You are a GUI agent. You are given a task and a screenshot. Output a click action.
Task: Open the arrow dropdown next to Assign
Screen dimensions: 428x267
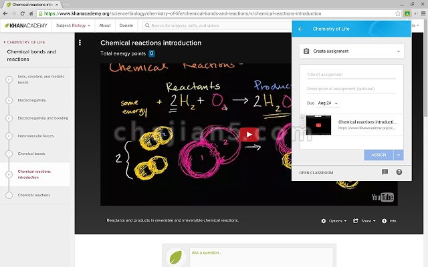(x=399, y=155)
